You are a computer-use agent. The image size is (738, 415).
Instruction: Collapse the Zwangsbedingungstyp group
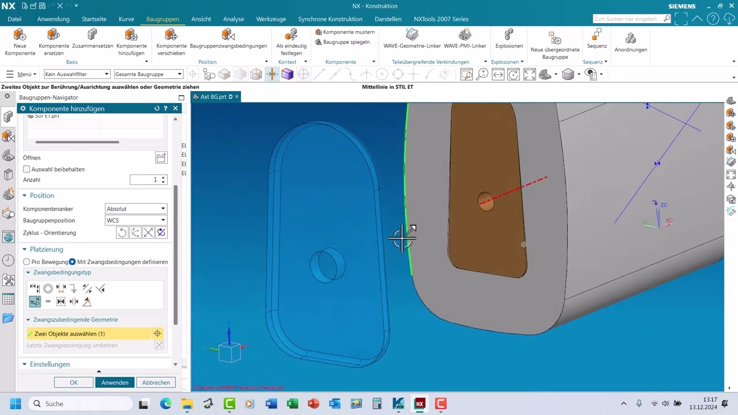[28, 273]
